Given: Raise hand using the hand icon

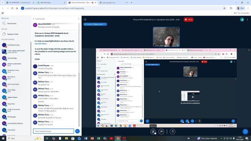Looking at the screenshot, I should click(x=172, y=132).
